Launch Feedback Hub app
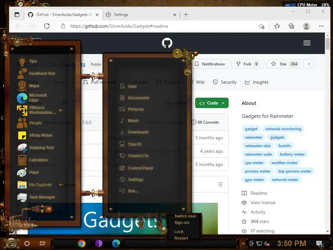 [x=36, y=74]
